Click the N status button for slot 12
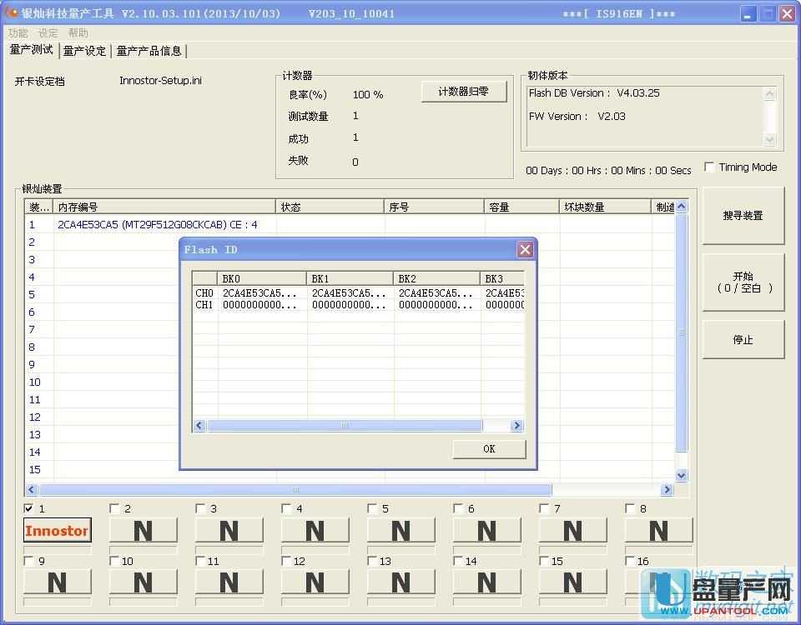The width and height of the screenshot is (801, 625). pyautogui.click(x=315, y=582)
